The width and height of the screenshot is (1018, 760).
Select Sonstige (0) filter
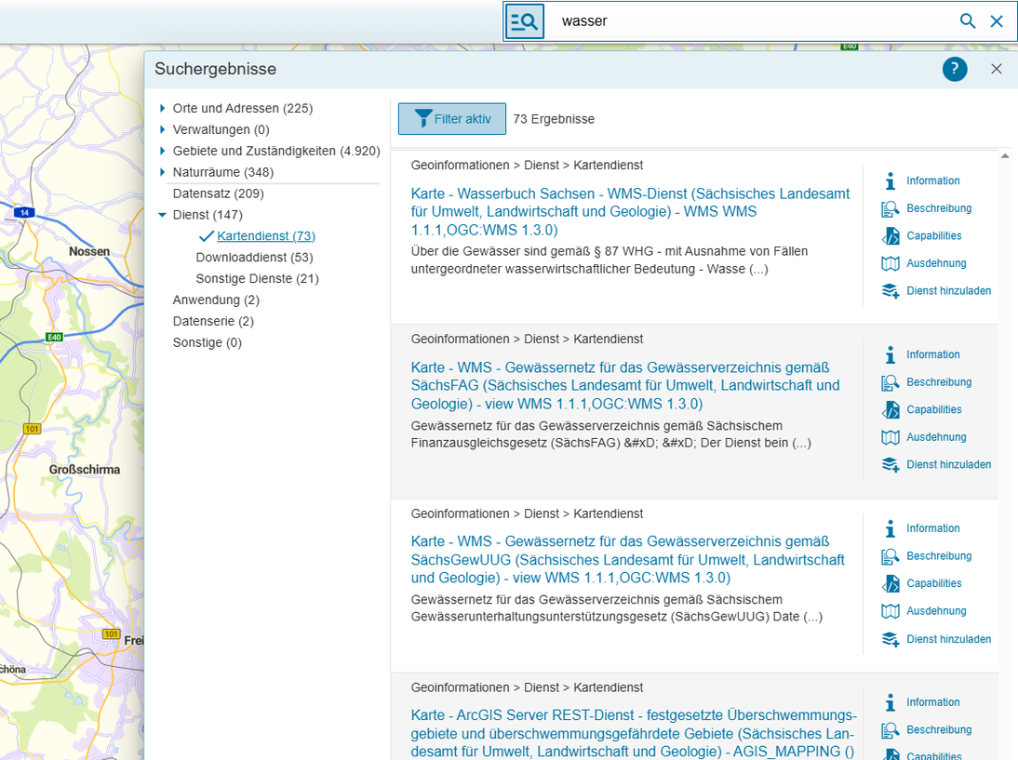pyautogui.click(x=208, y=342)
